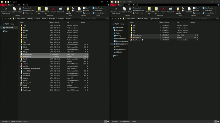Click Rename icon in Syberia window ribbon
The height and width of the screenshot is (123, 220).
(x=60, y=9)
